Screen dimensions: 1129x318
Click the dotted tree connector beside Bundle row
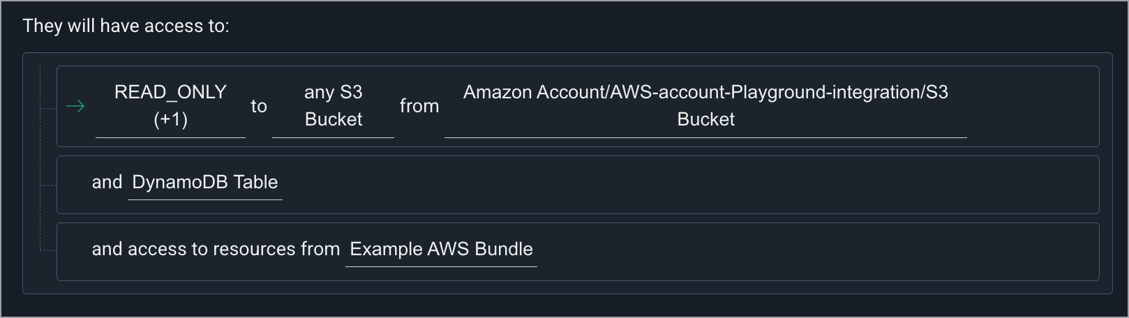pyautogui.click(x=47, y=249)
